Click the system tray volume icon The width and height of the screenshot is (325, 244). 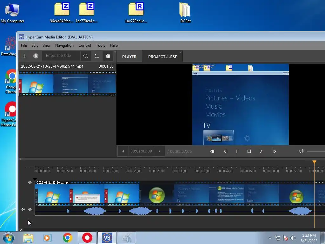pos(293,238)
